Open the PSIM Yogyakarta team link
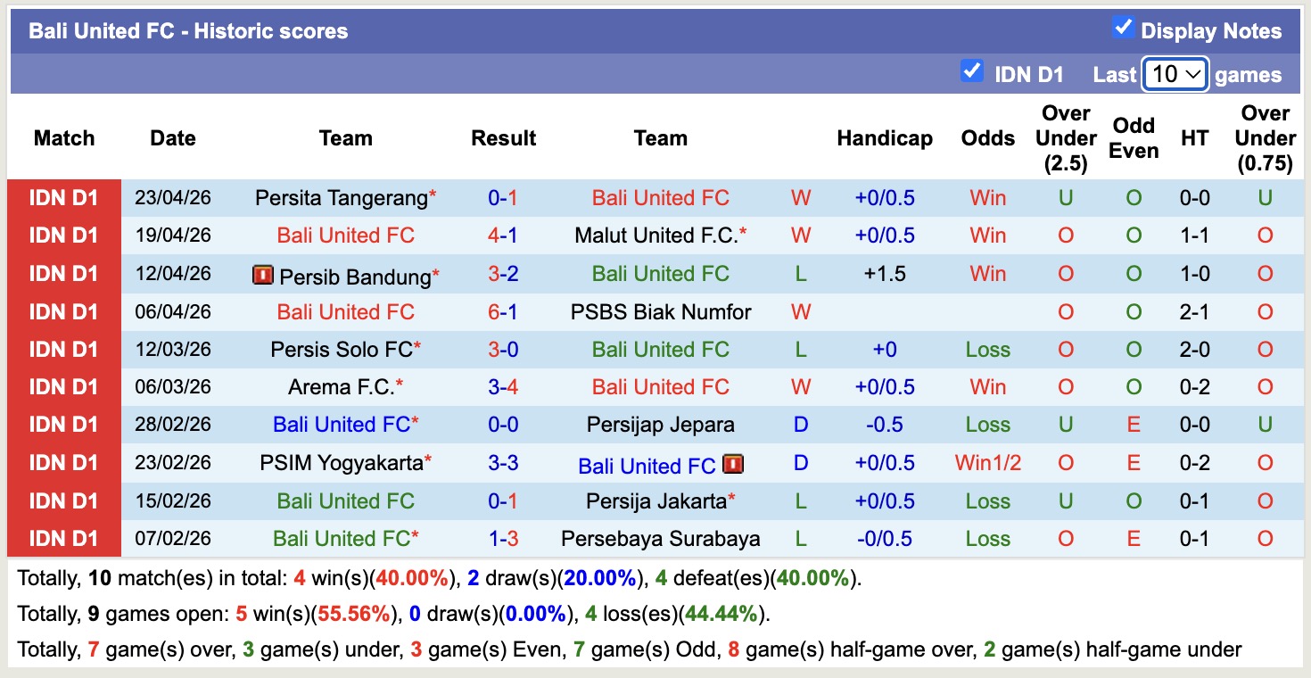This screenshot has height=678, width=1311. [341, 463]
